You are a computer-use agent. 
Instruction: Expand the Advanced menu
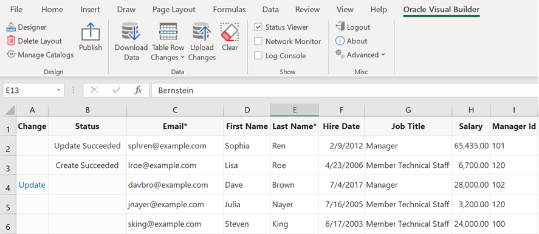coord(360,55)
